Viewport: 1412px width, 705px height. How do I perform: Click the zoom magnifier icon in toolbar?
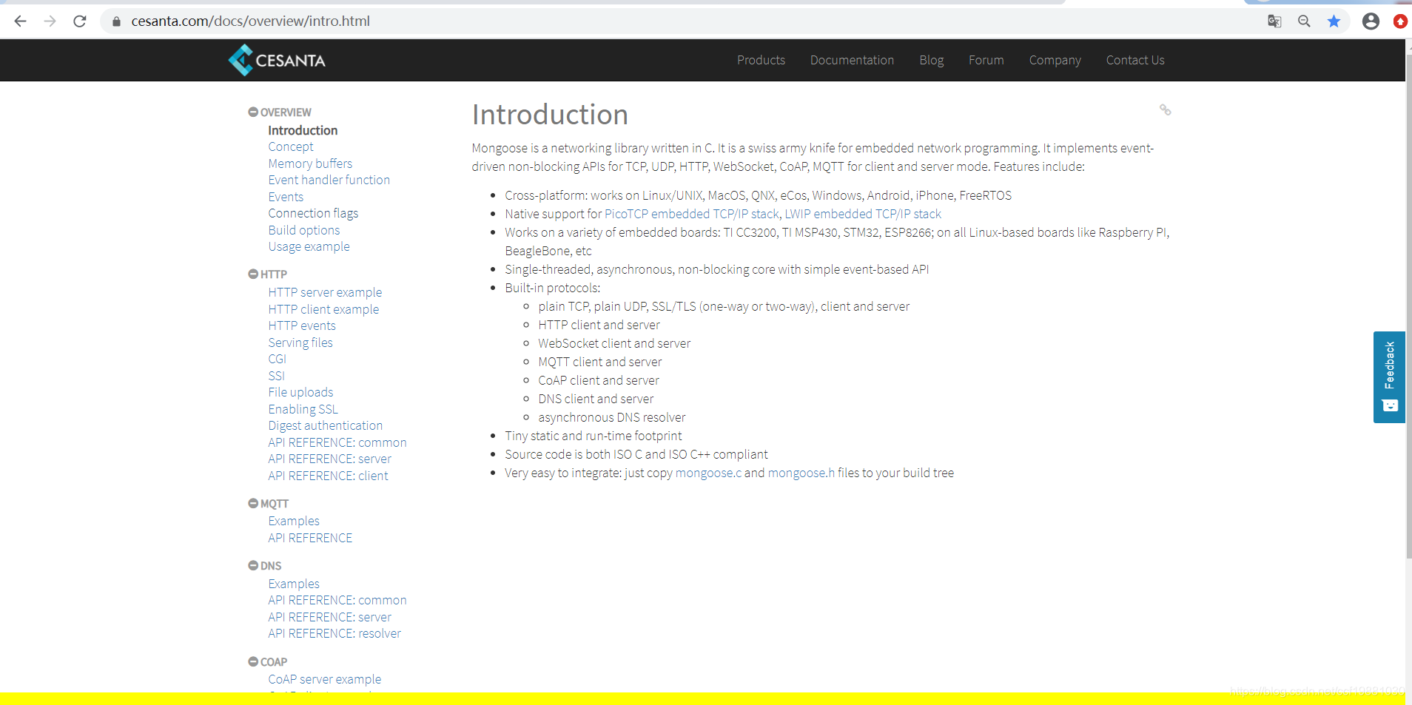coord(1305,21)
